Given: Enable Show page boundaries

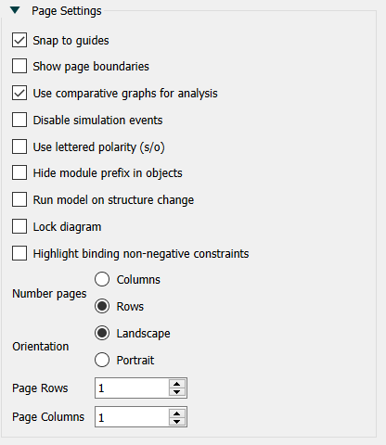Looking at the screenshot, I should click(x=19, y=66).
